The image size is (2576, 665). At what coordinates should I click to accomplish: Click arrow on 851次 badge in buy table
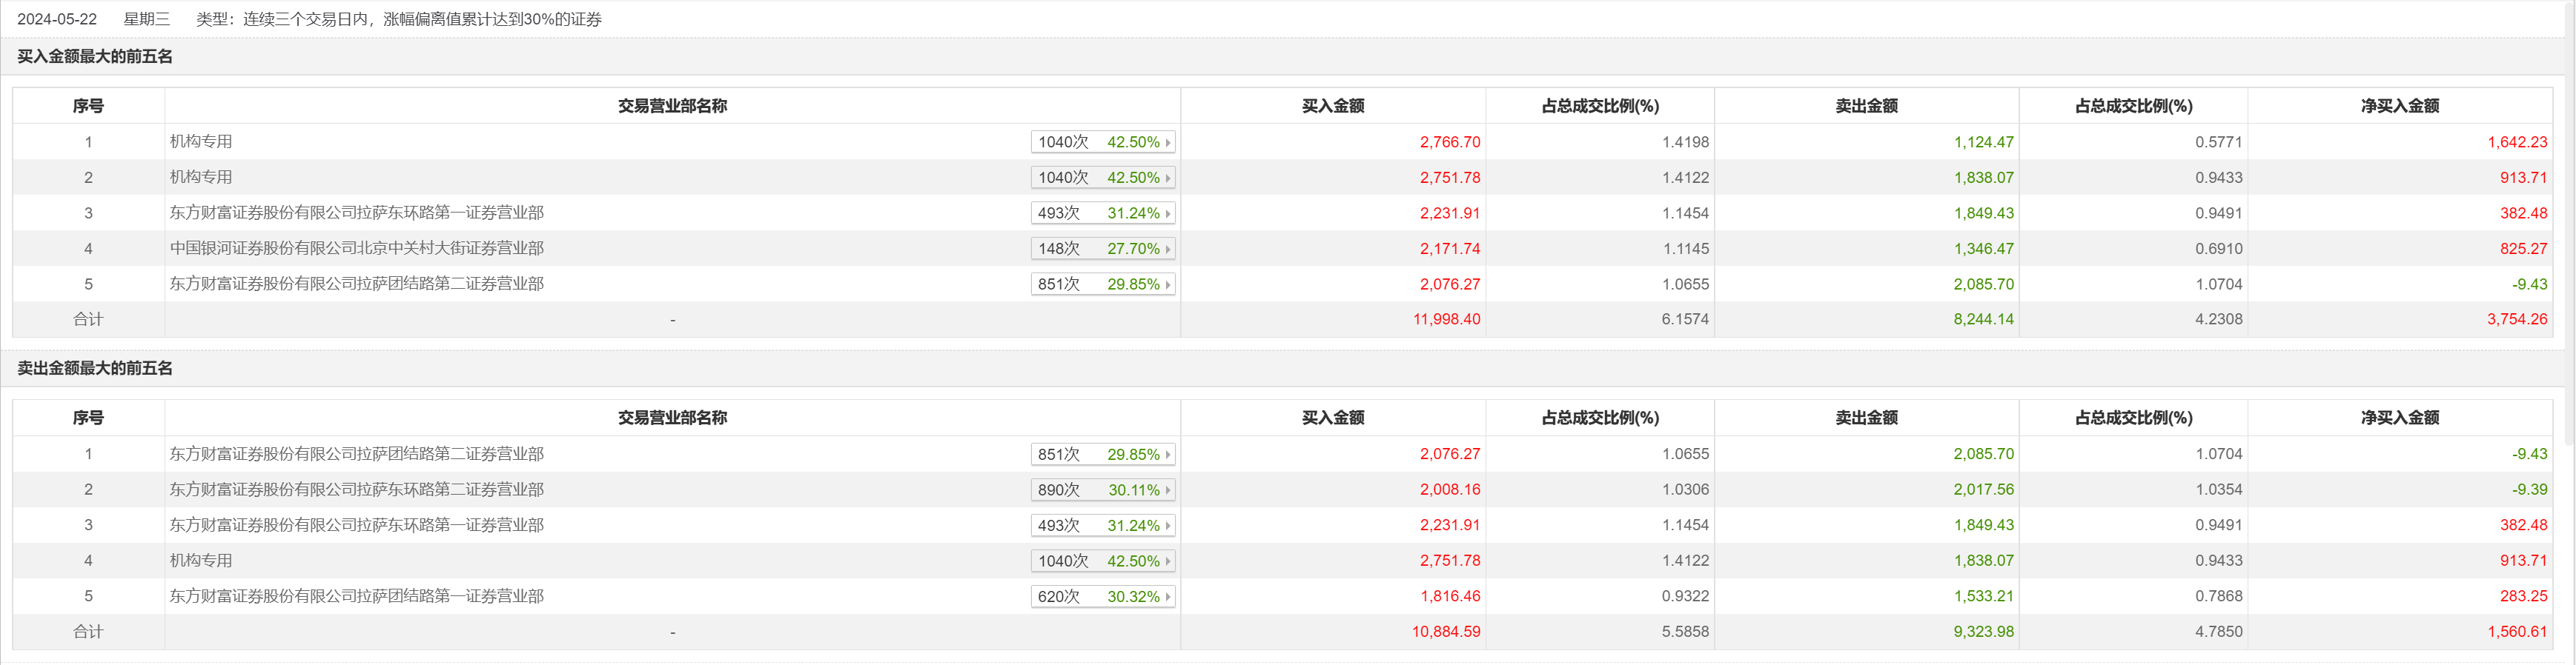(1167, 284)
